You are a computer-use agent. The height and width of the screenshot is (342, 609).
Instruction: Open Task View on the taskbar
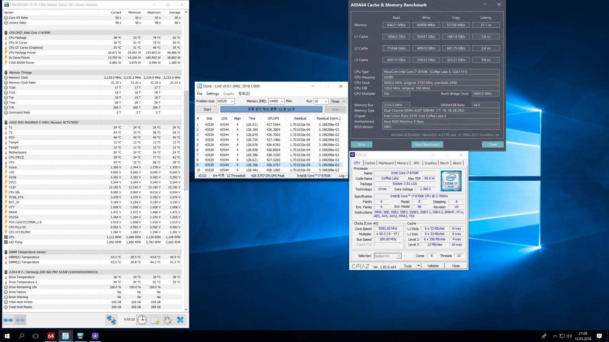click(36, 336)
